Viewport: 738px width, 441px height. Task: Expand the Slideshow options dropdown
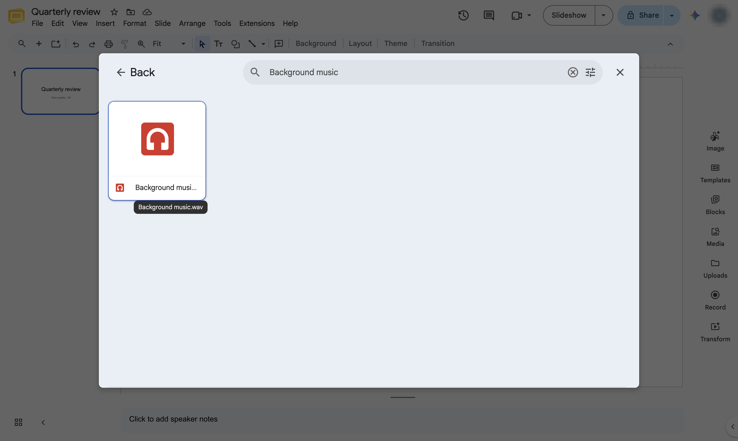pos(603,15)
